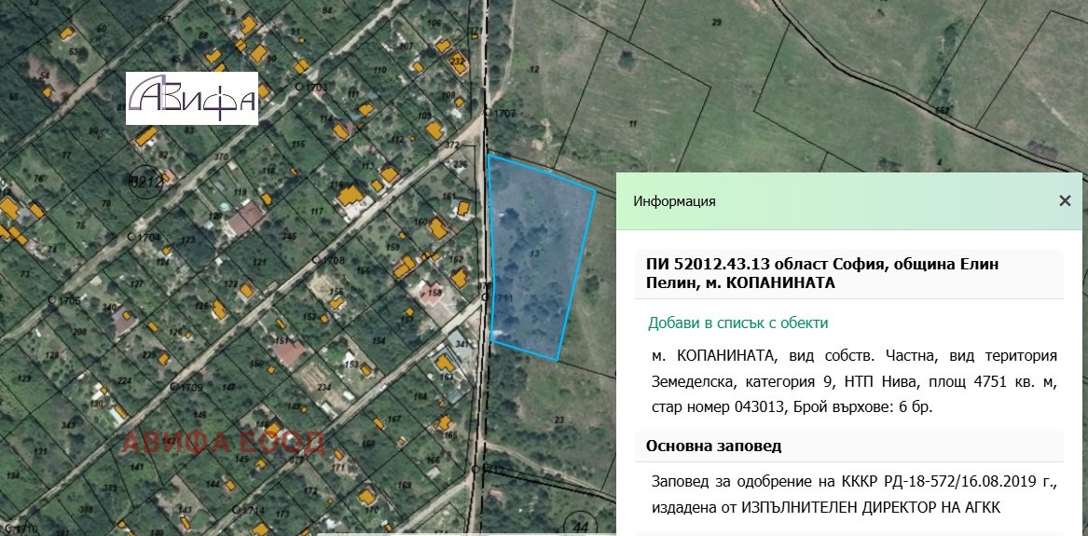Close the Информация panel
1088x536 pixels.
tap(1065, 200)
